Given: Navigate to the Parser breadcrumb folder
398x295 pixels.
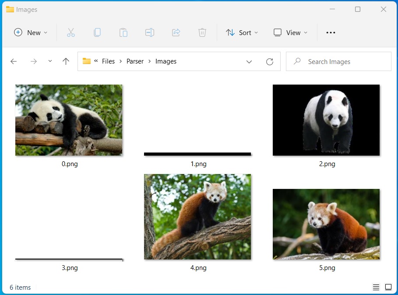Looking at the screenshot, I should pos(135,61).
